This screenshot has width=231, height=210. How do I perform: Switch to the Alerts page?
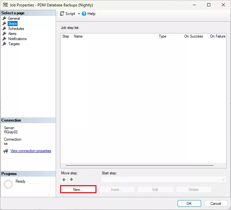pyautogui.click(x=12, y=34)
